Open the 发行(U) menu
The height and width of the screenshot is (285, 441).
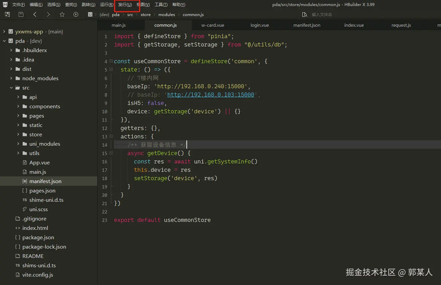(x=125, y=5)
